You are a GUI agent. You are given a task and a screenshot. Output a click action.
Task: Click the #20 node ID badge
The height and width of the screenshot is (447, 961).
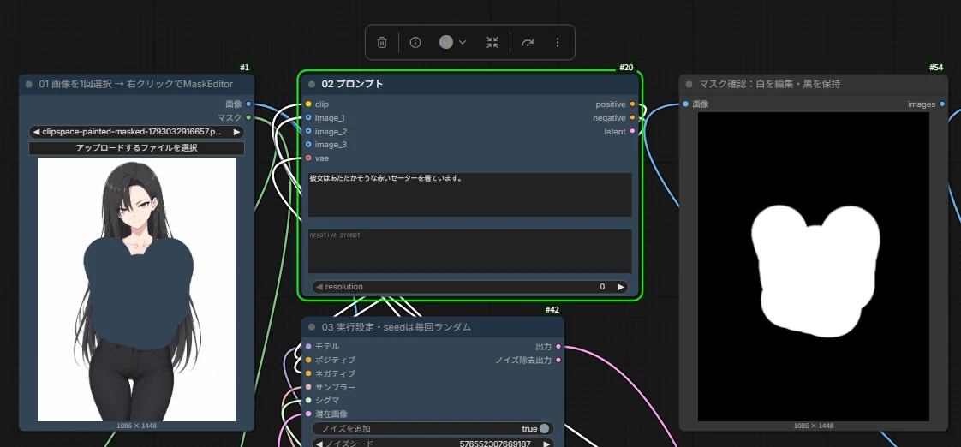(626, 68)
